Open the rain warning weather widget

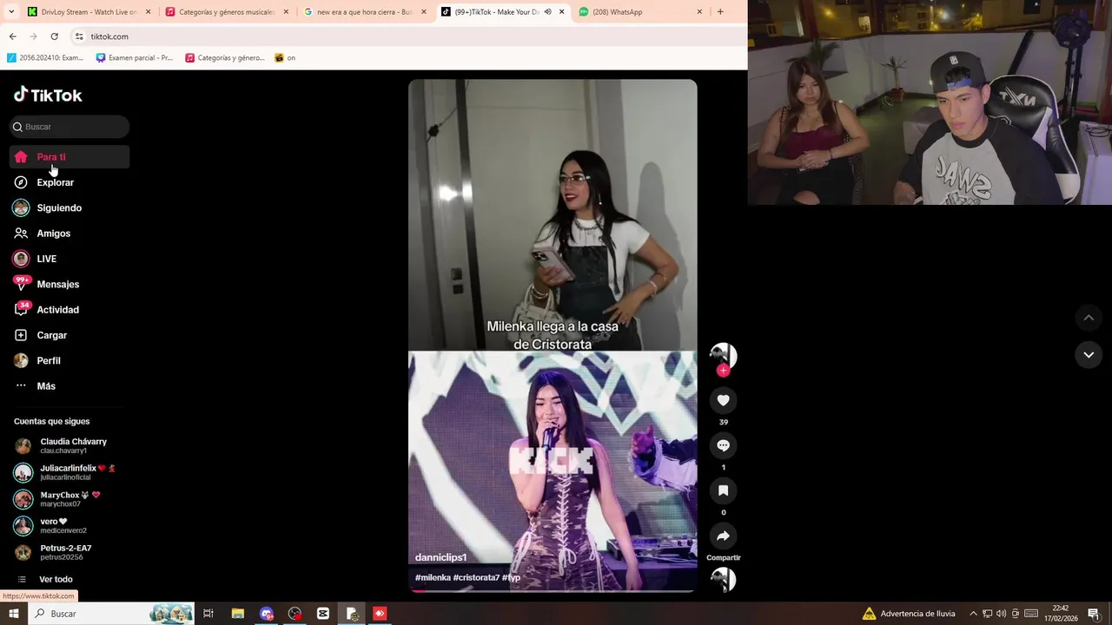pyautogui.click(x=909, y=614)
